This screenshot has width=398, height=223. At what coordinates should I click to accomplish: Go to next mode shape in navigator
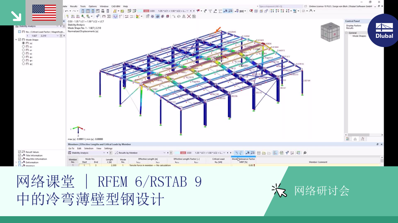click(64, 36)
